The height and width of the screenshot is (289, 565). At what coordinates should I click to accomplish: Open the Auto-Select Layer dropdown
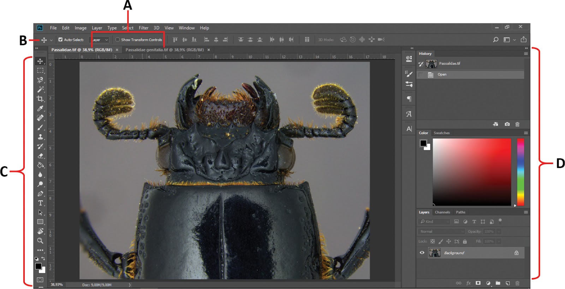pos(99,40)
